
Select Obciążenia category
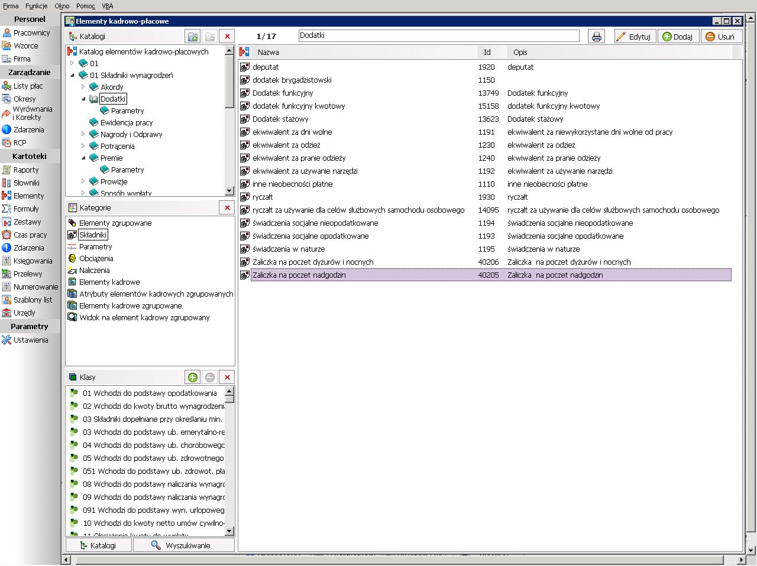pos(96,258)
